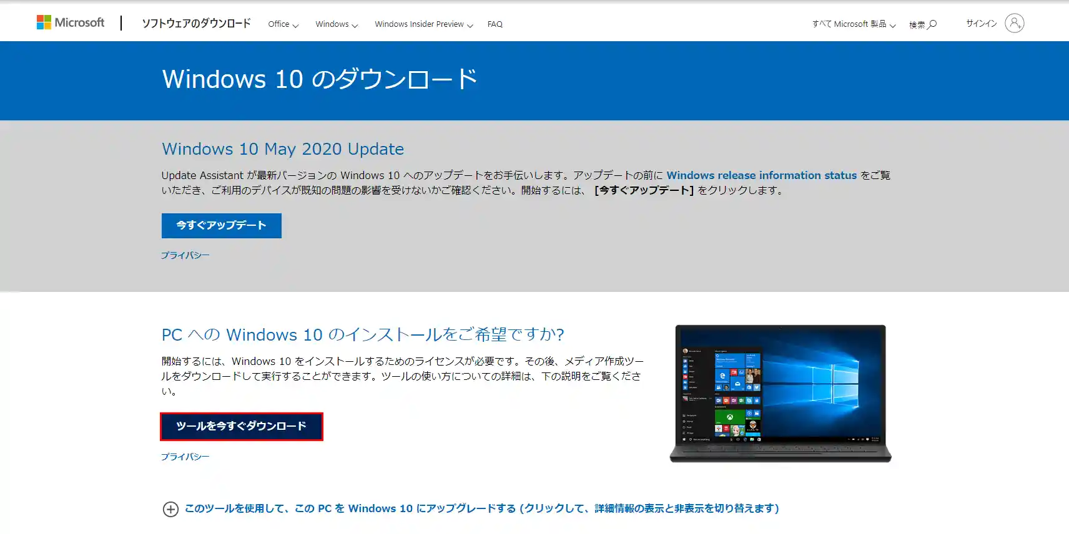The image size is (1069, 534).
Task: Click the user account avatar icon
Action: pyautogui.click(x=1014, y=23)
